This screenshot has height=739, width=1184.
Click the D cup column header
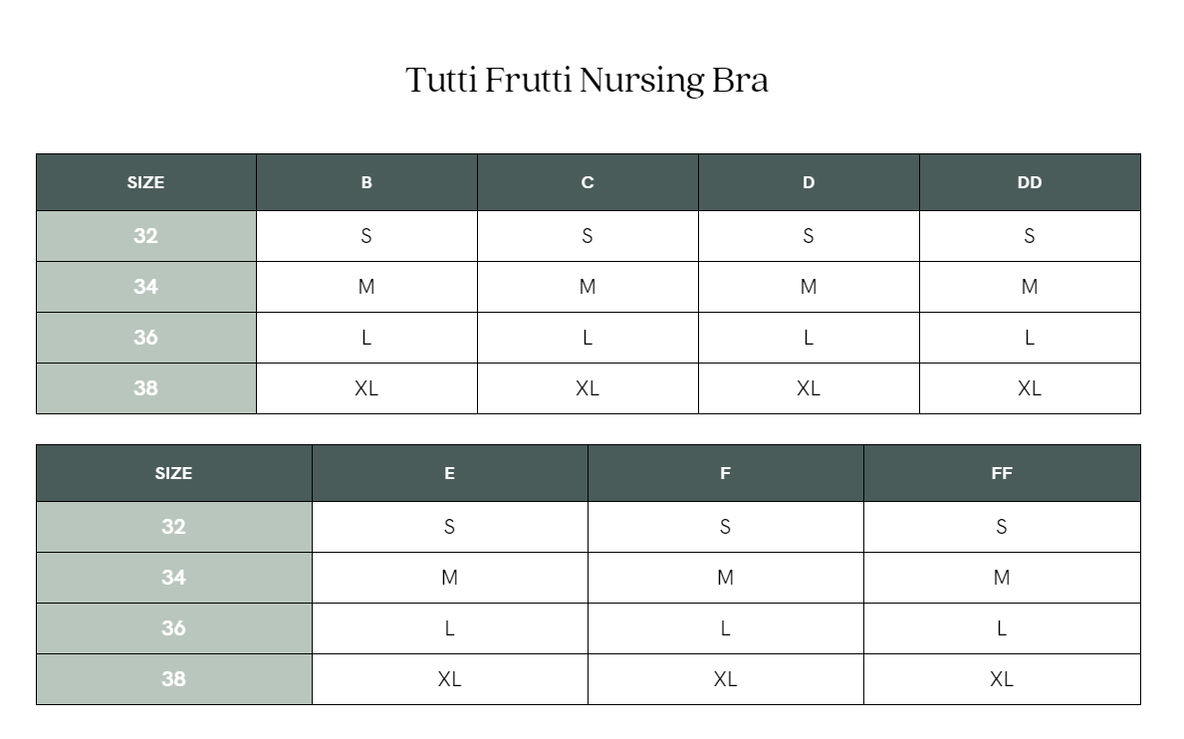[x=809, y=182]
